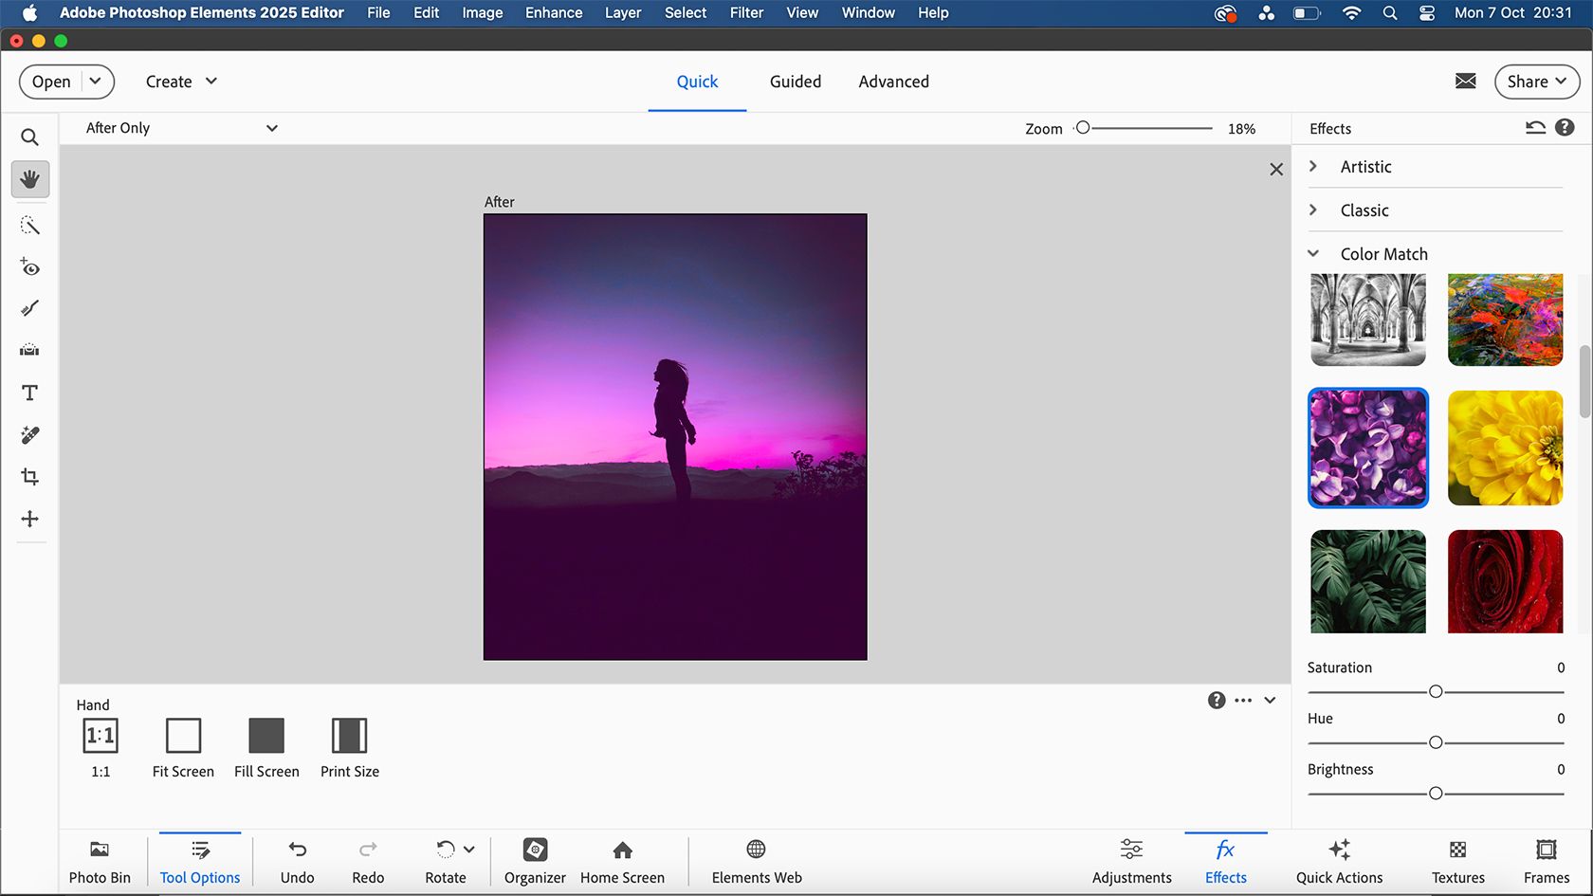
Task: Select the Horizontal Type tool
Action: click(x=30, y=392)
